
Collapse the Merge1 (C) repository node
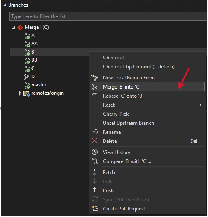tap(14, 28)
